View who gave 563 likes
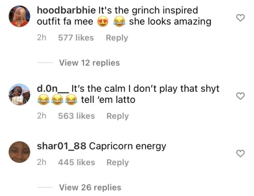 pyautogui.click(x=76, y=116)
